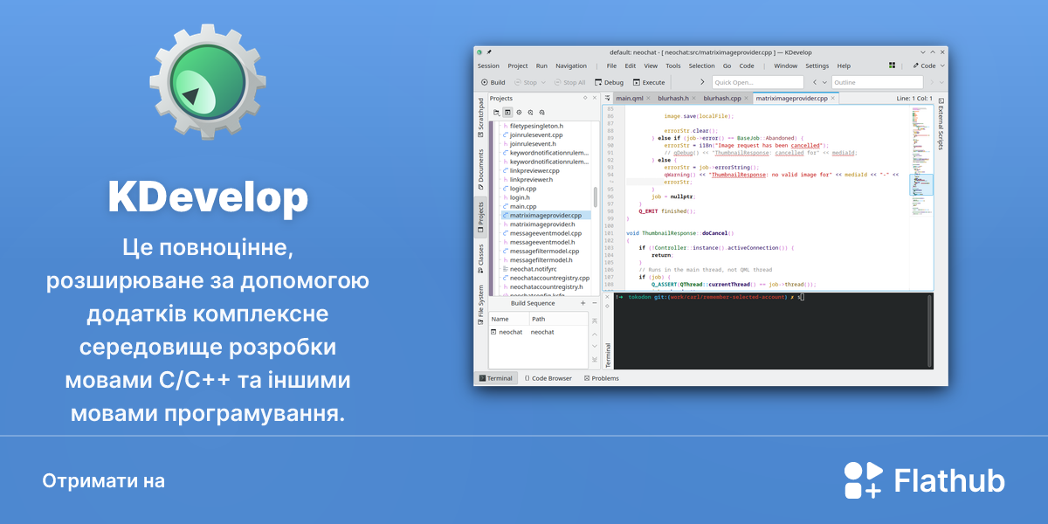Click the Build toolbar button
Viewport: 1048px width, 524px height.
point(493,82)
